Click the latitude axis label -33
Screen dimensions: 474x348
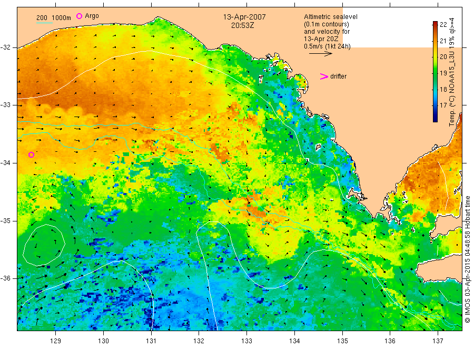[x=5, y=105]
